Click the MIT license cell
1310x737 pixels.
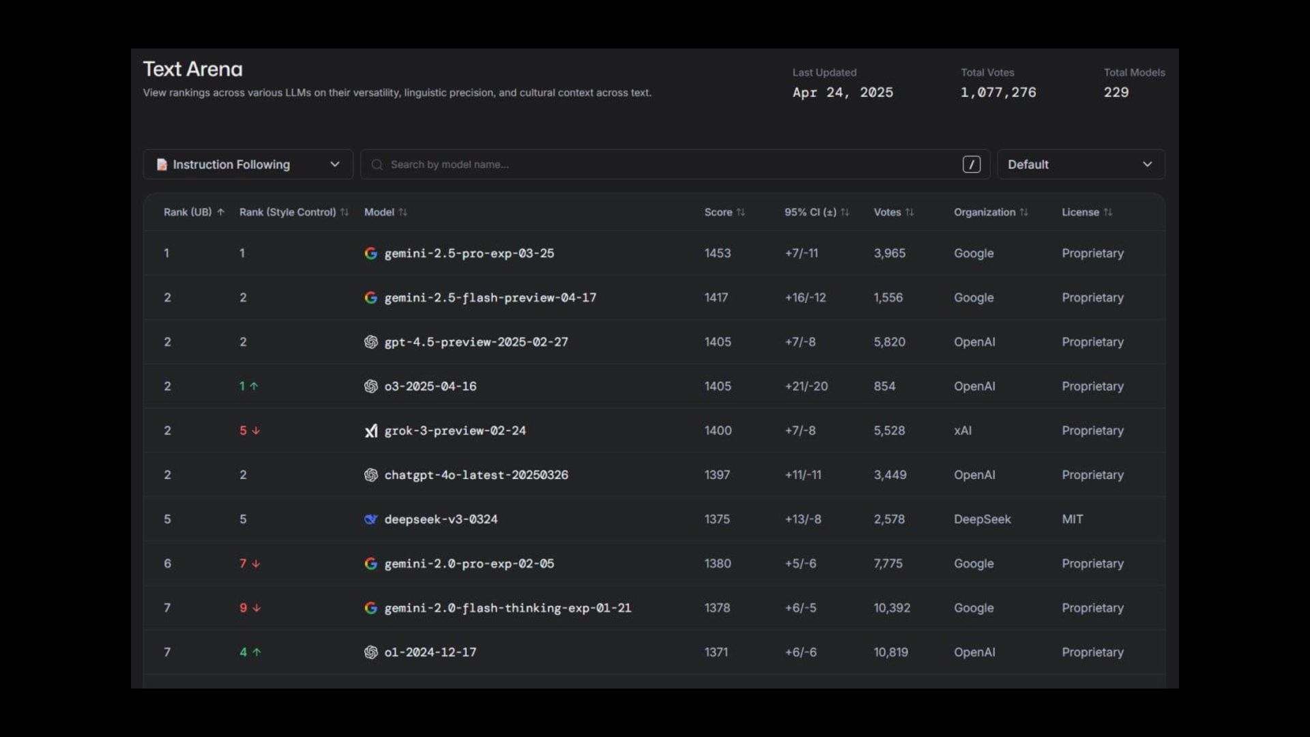point(1072,519)
